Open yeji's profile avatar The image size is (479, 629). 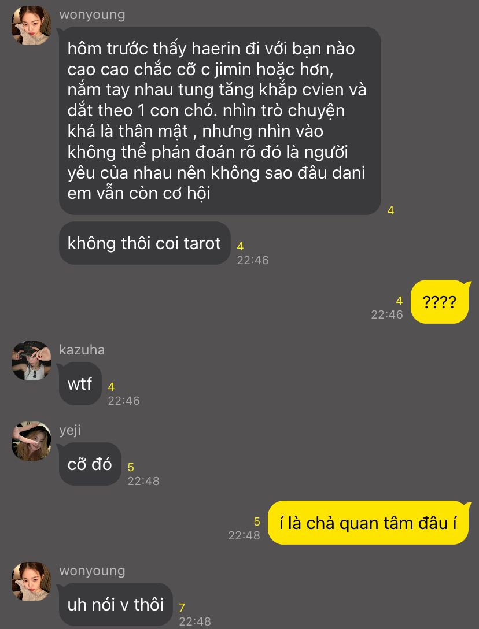coord(31,441)
